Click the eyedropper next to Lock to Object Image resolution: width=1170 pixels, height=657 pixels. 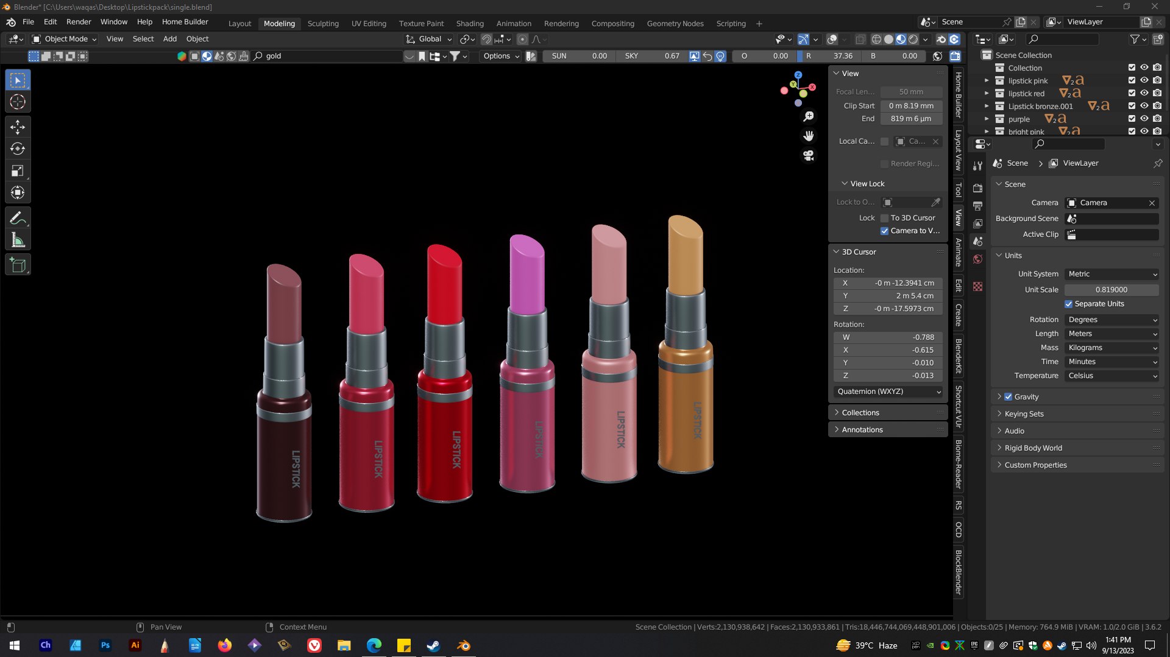pyautogui.click(x=936, y=202)
